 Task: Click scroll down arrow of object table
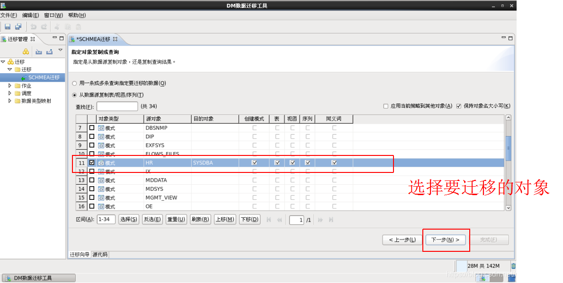508,208
